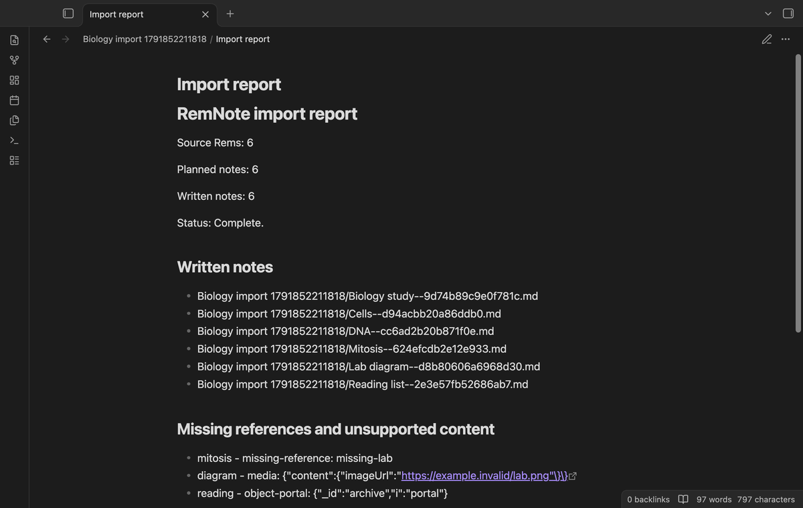This screenshot has height=508, width=803.
Task: Click the Mitosis--624efcdb2e12e933.md entry
Action: pyautogui.click(x=352, y=349)
